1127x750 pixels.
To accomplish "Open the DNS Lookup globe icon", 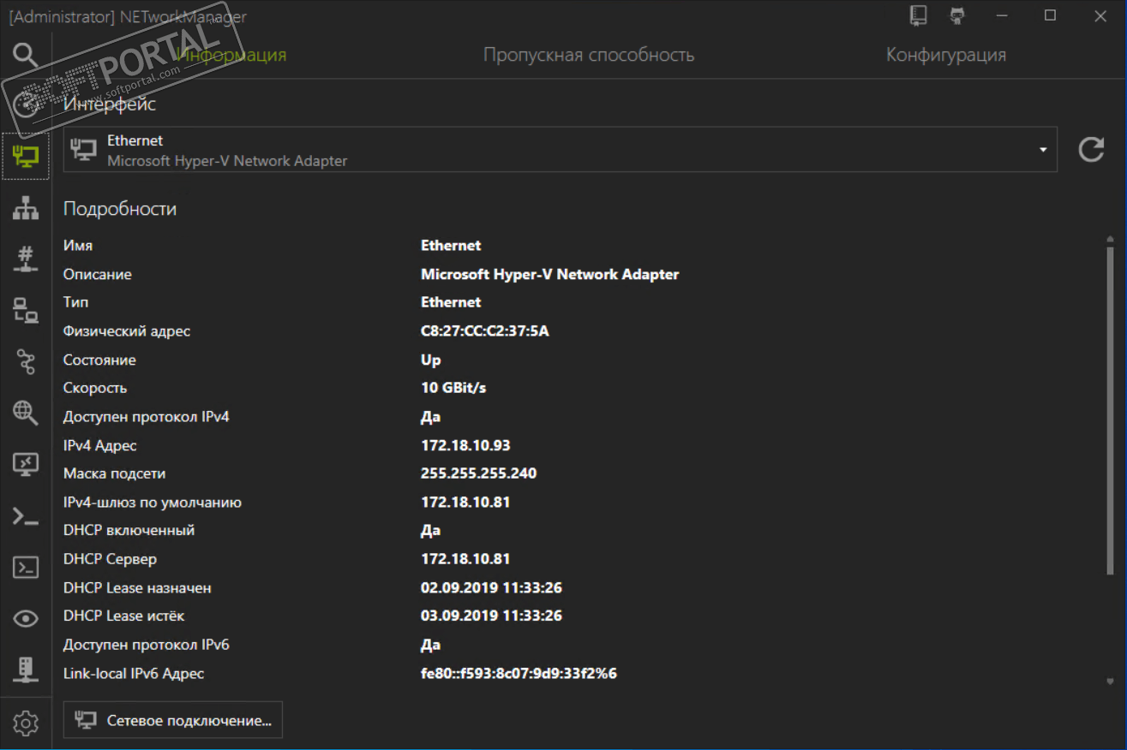I will 26,412.
